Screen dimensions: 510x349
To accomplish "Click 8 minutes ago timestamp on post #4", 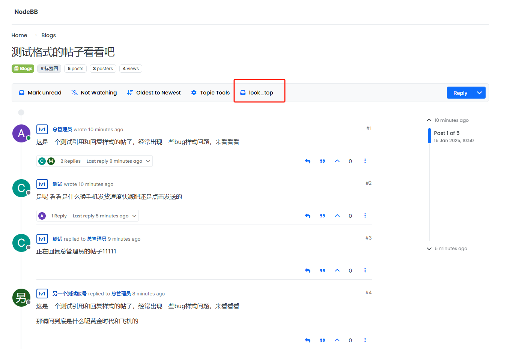I will point(149,294).
